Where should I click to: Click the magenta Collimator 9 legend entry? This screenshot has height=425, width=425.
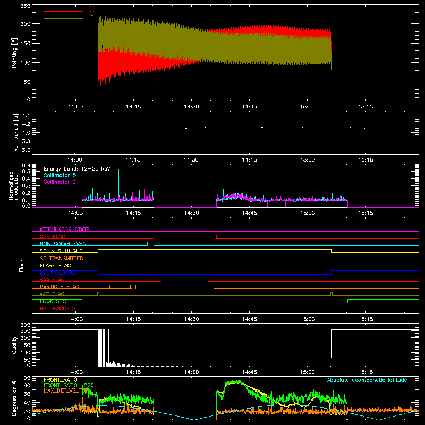tap(59, 182)
